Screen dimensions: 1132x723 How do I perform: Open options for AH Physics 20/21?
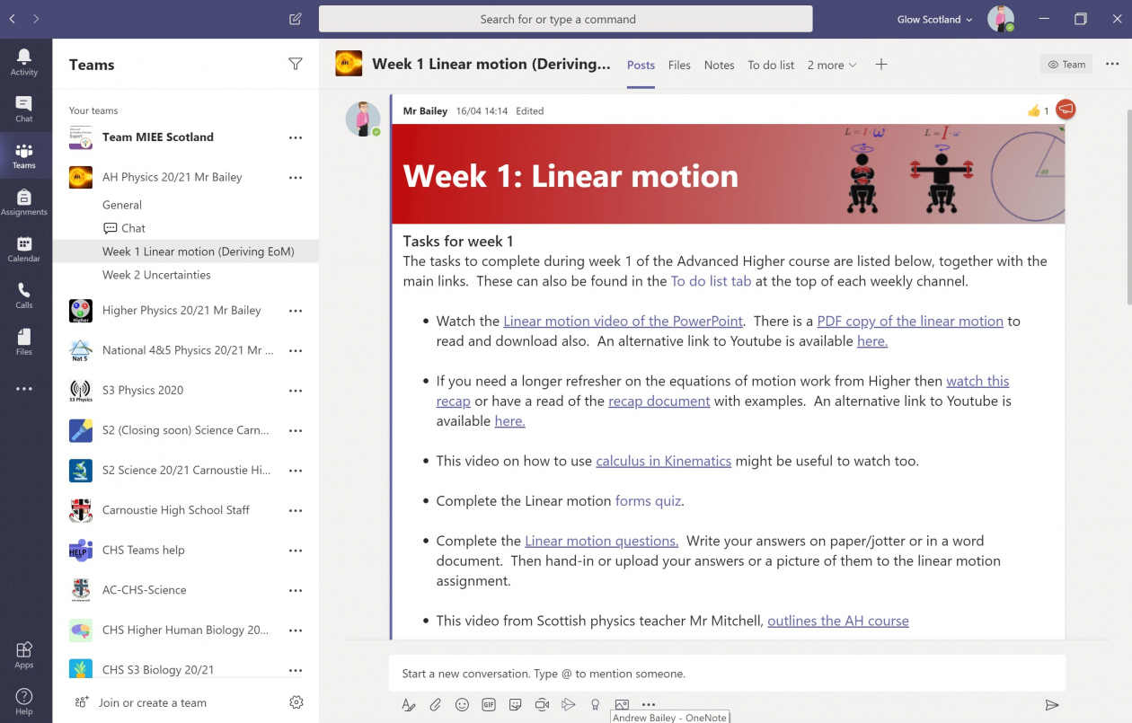296,178
